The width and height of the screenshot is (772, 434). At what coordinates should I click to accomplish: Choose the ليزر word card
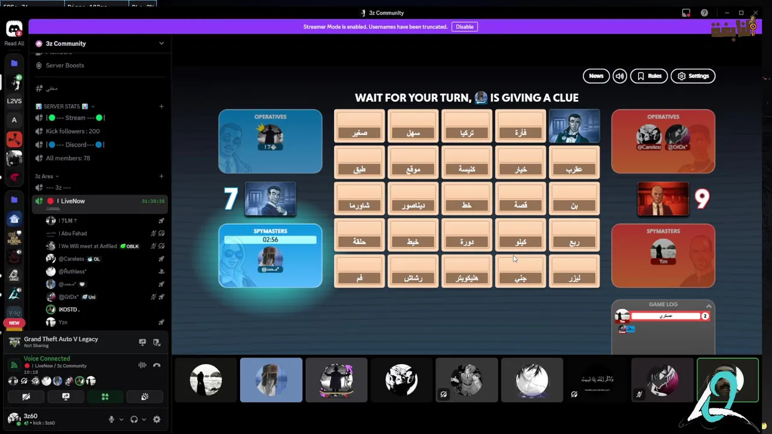[x=574, y=271]
